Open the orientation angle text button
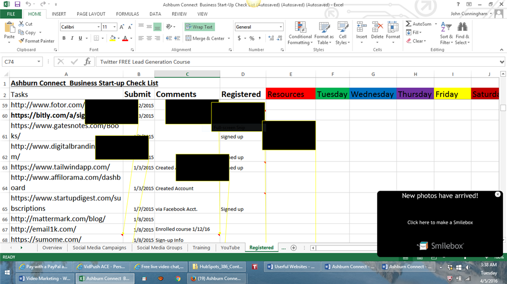The image size is (507, 284). point(169,27)
